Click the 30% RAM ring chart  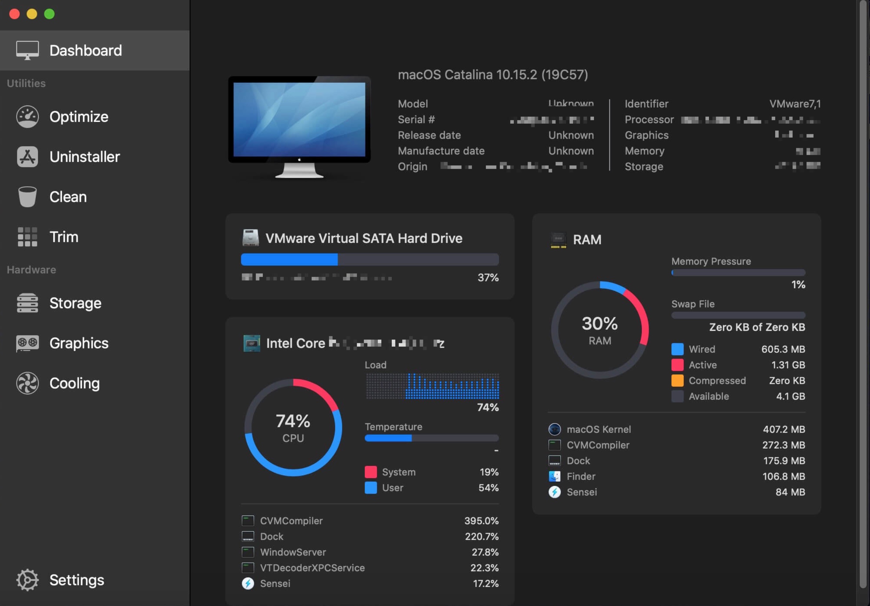click(600, 330)
